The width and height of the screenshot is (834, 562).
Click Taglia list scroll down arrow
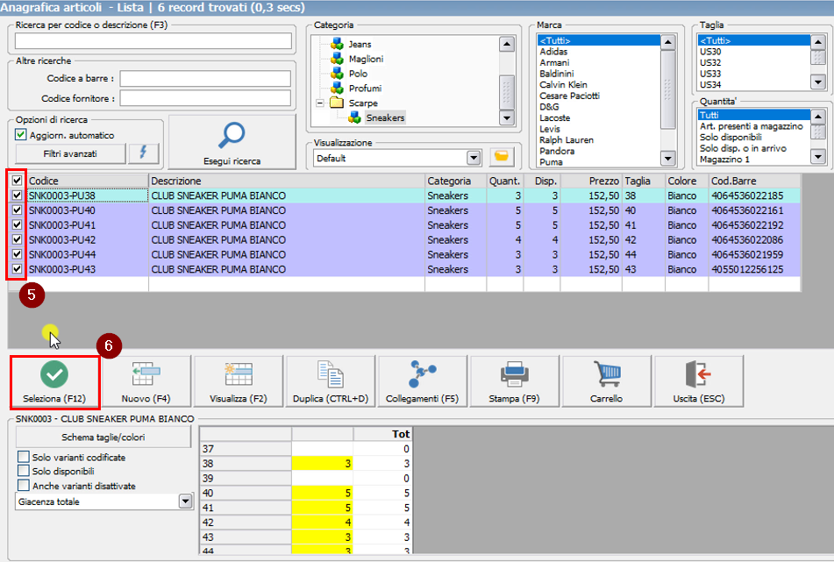coord(817,82)
